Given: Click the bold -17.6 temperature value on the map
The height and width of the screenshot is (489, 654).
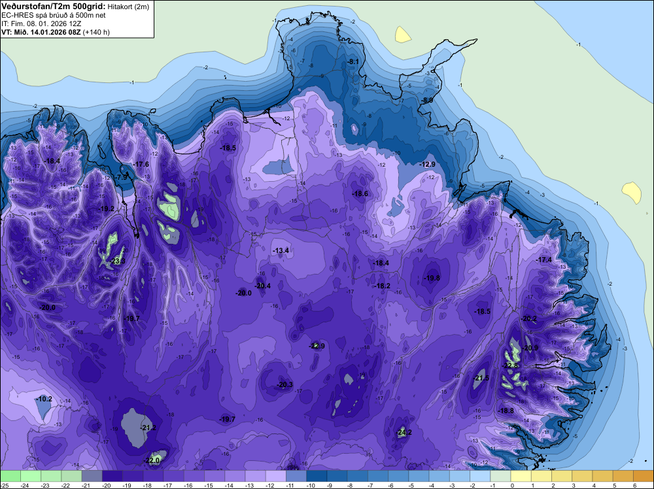Looking at the screenshot, I should coord(141,164).
